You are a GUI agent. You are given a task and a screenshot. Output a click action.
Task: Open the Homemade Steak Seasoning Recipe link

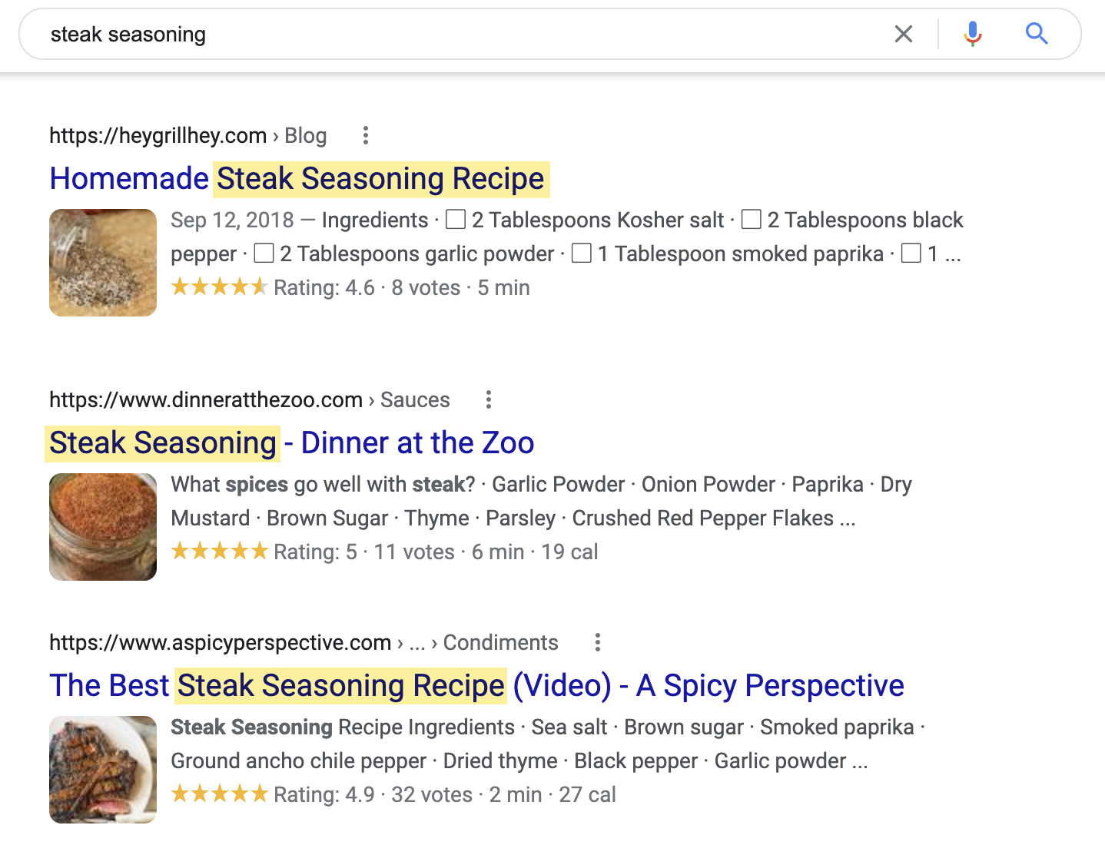click(x=298, y=178)
